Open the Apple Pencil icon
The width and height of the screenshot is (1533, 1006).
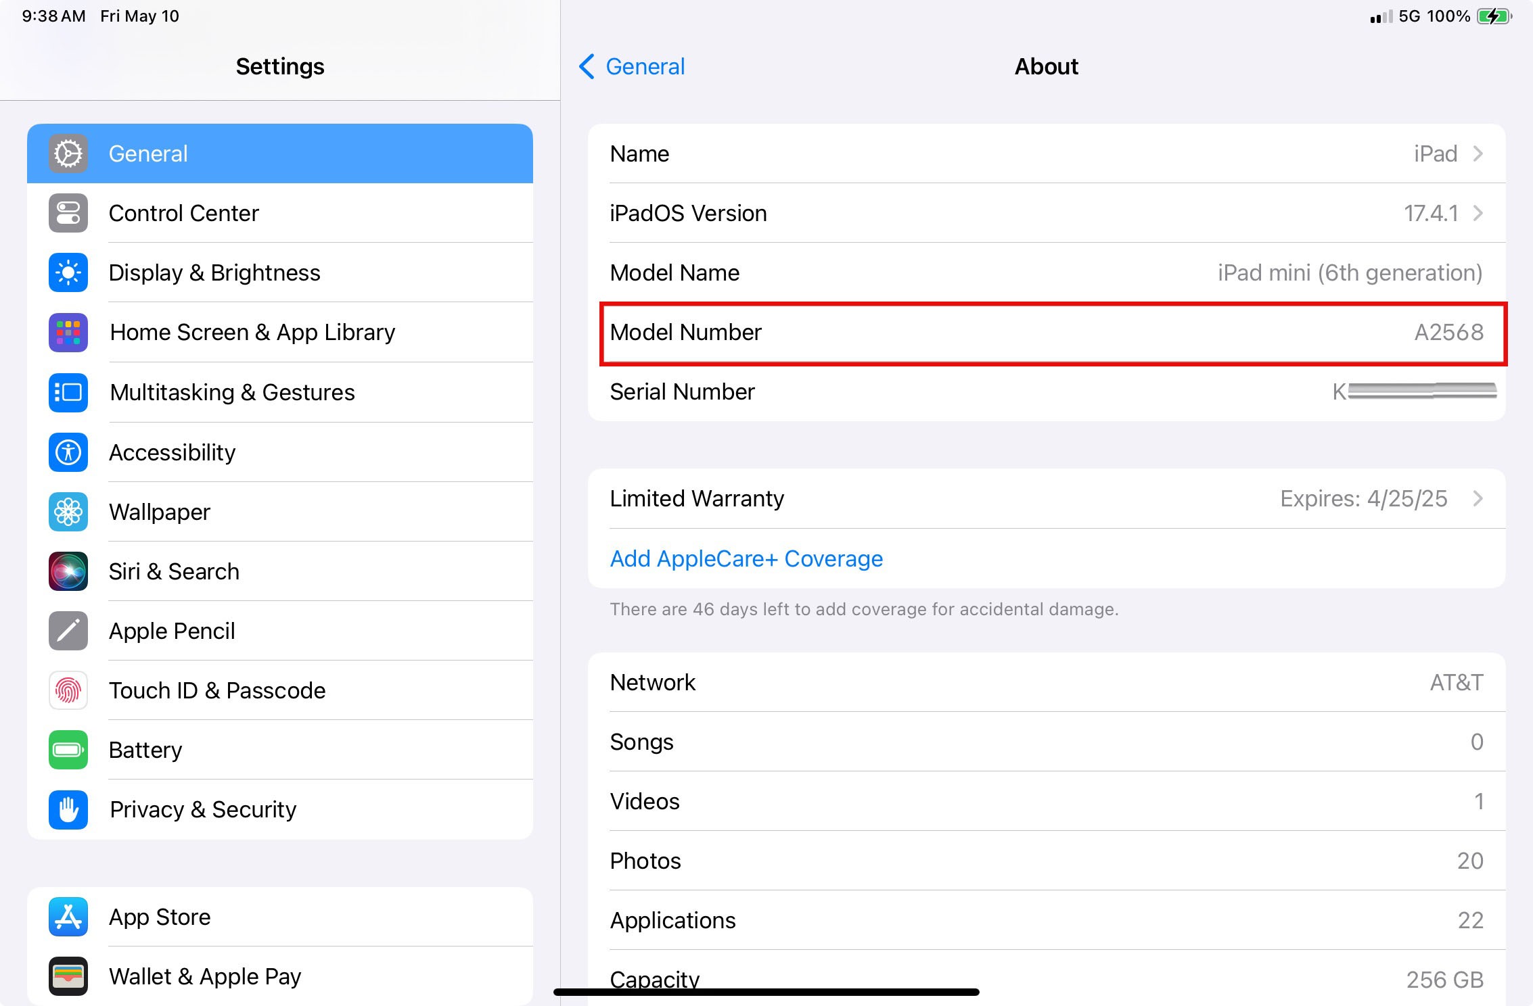[x=68, y=631]
